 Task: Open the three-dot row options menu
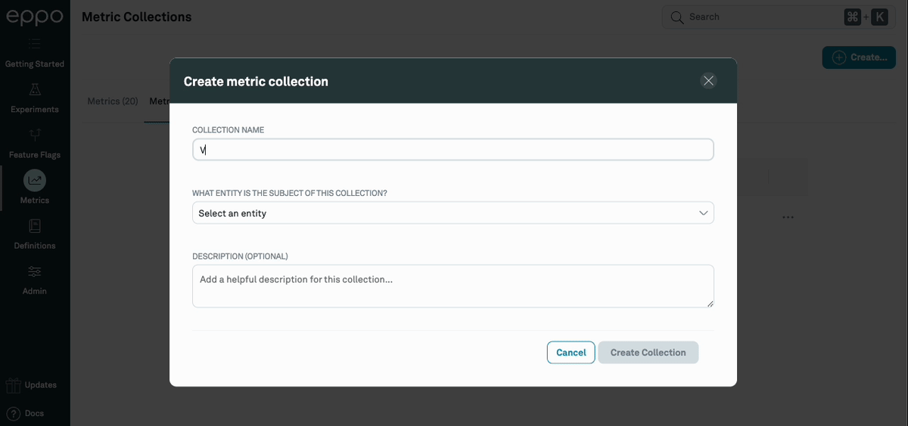[x=788, y=217]
